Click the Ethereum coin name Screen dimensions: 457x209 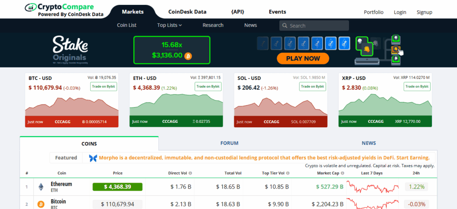click(x=61, y=184)
